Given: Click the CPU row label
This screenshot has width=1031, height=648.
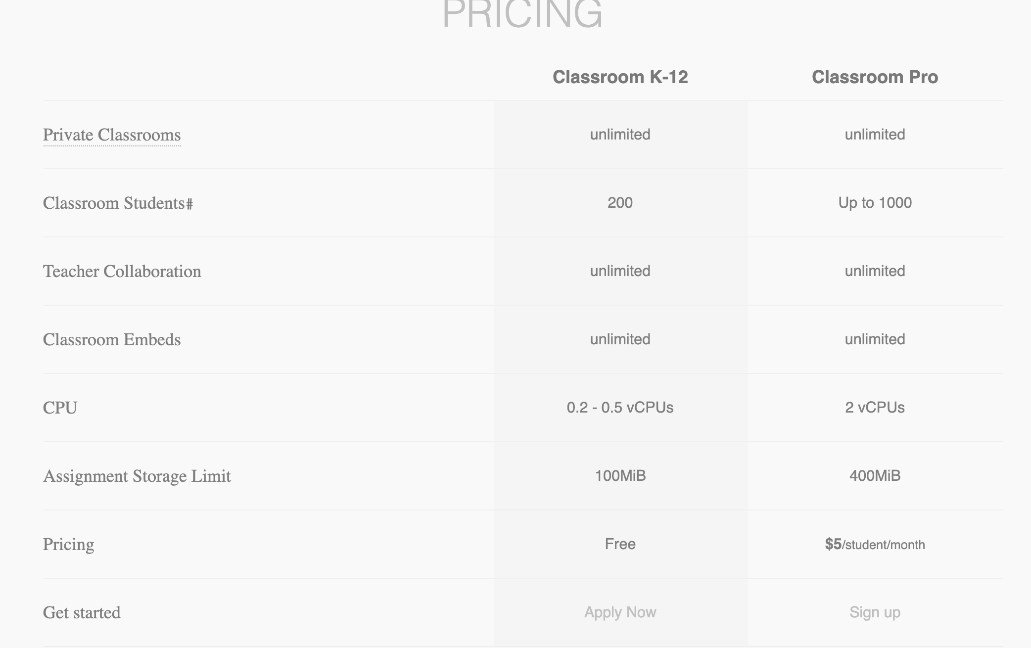Looking at the screenshot, I should click(x=60, y=408).
